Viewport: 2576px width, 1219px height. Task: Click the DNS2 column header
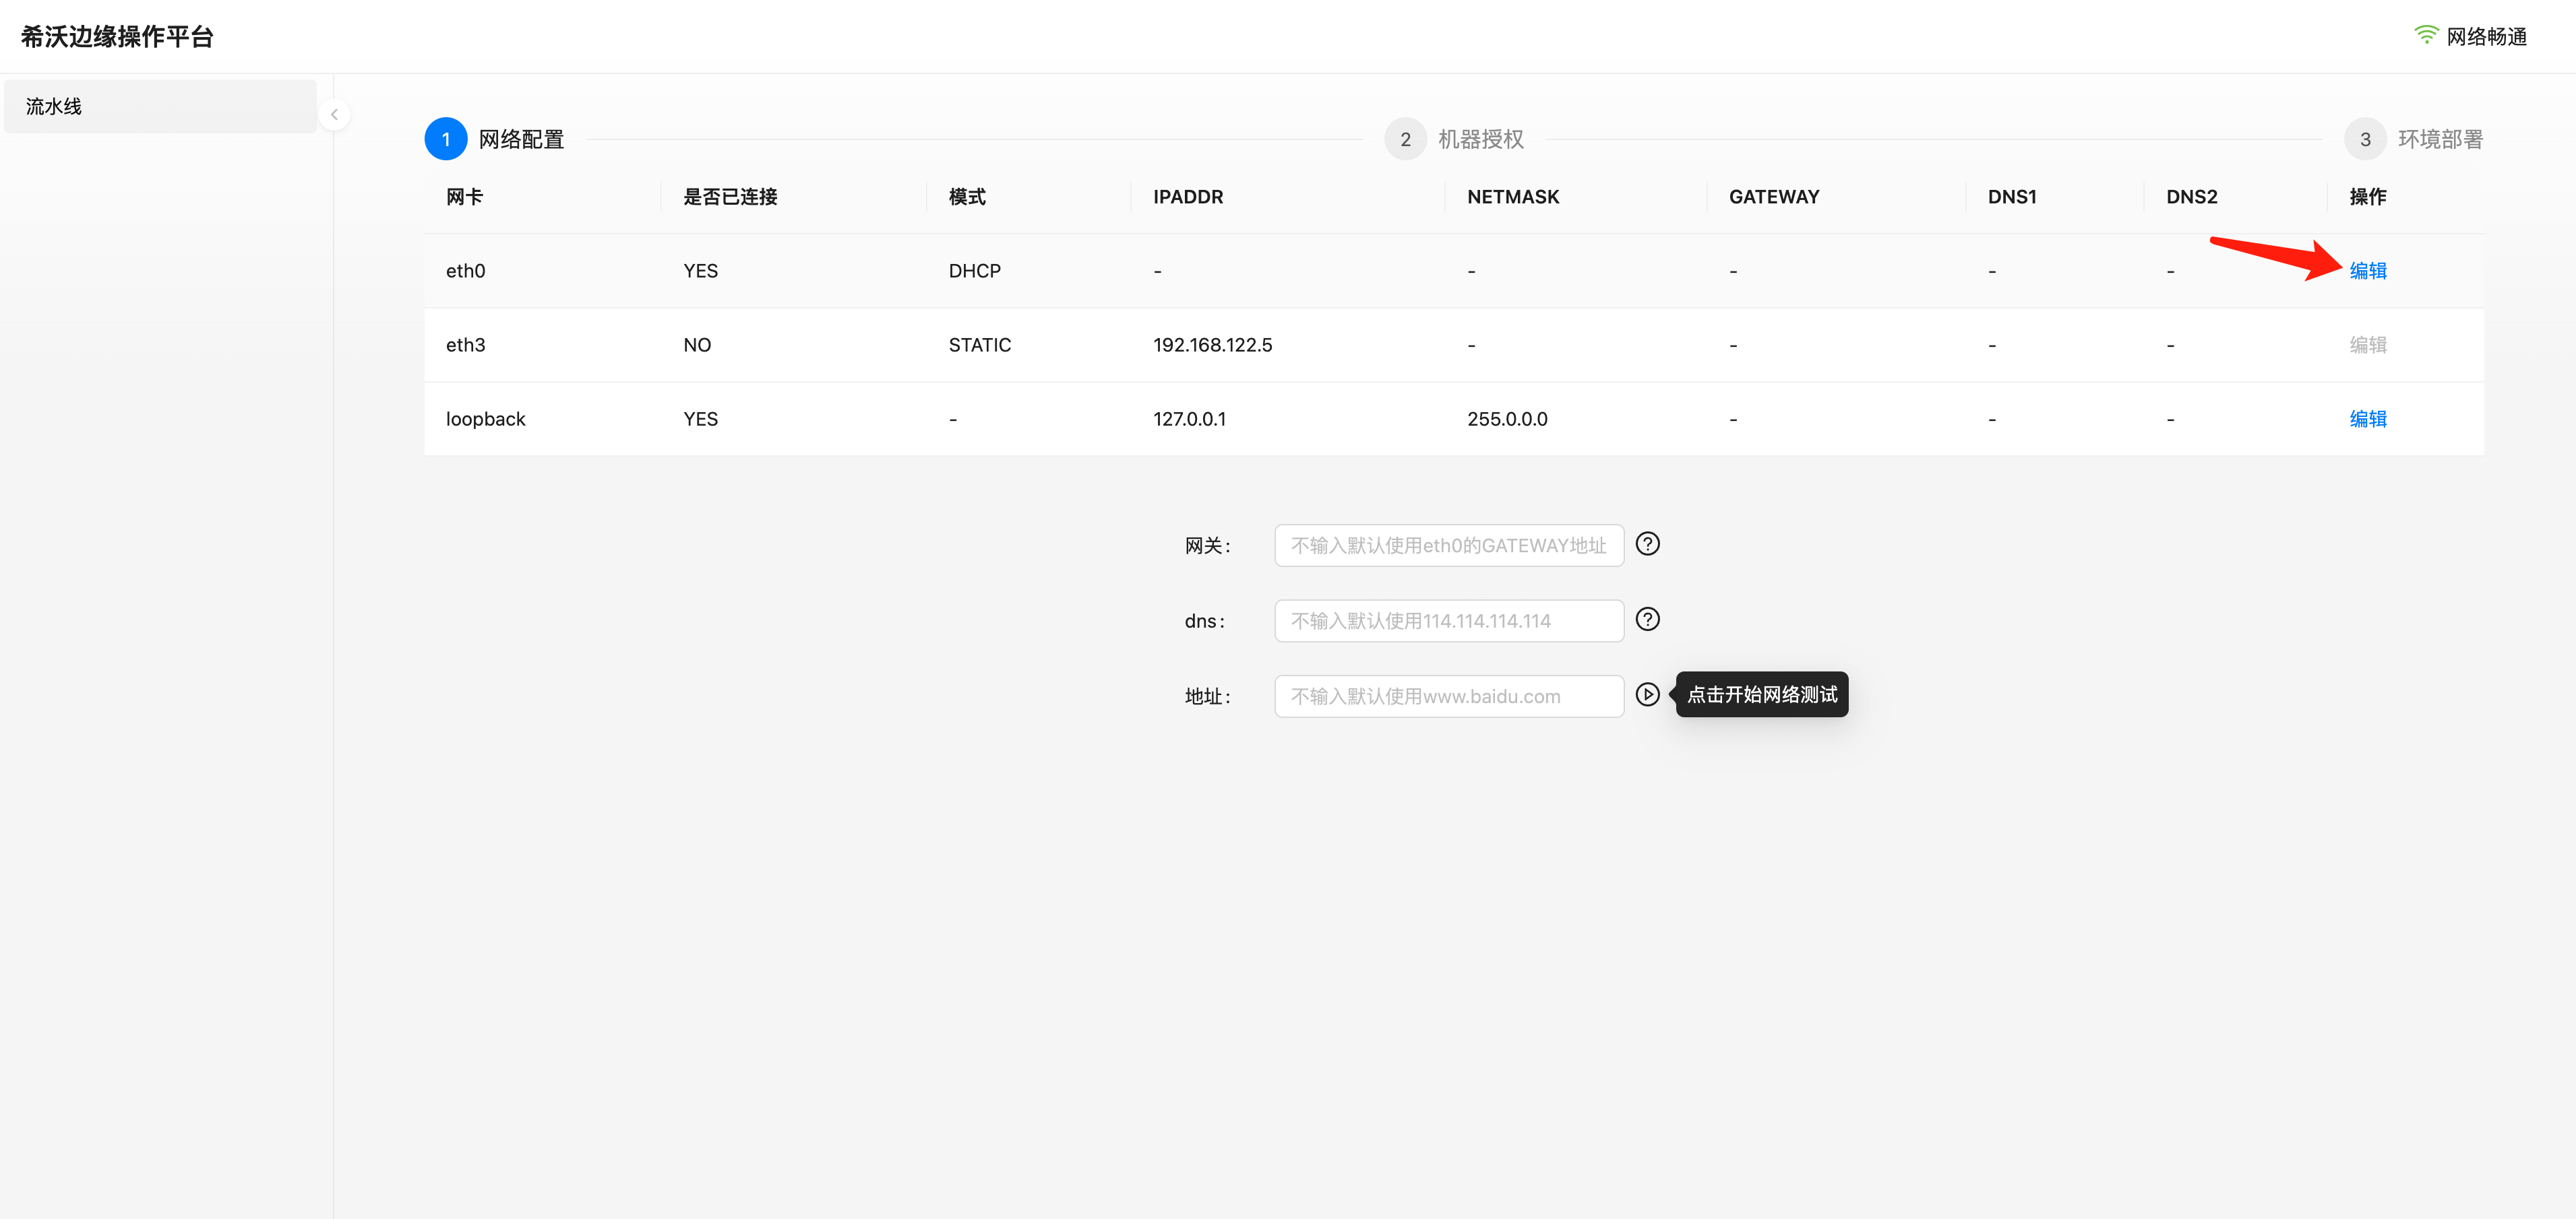[2191, 197]
